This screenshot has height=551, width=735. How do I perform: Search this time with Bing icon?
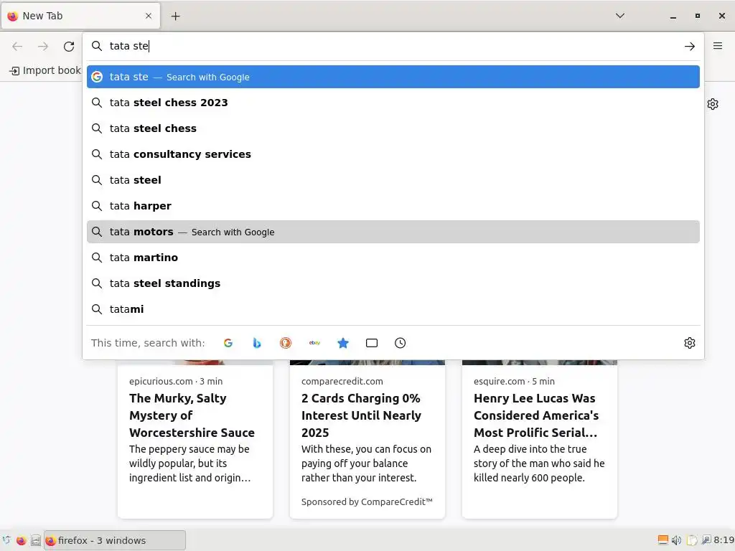click(x=257, y=343)
